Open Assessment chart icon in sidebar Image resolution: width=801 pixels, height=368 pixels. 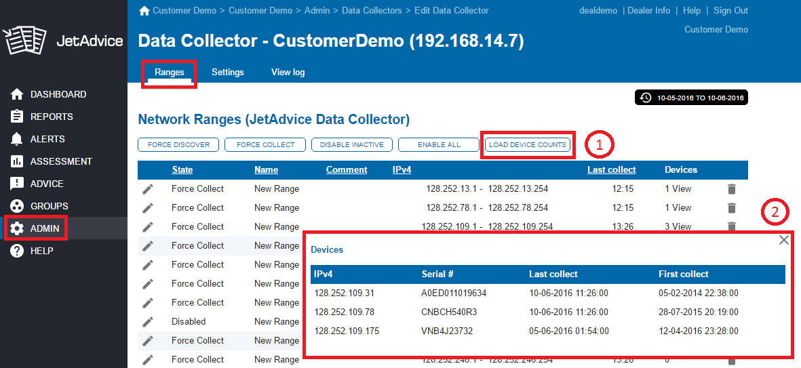pyautogui.click(x=18, y=161)
